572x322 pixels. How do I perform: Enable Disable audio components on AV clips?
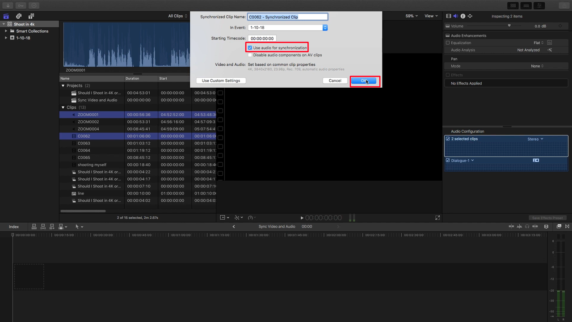click(x=250, y=55)
